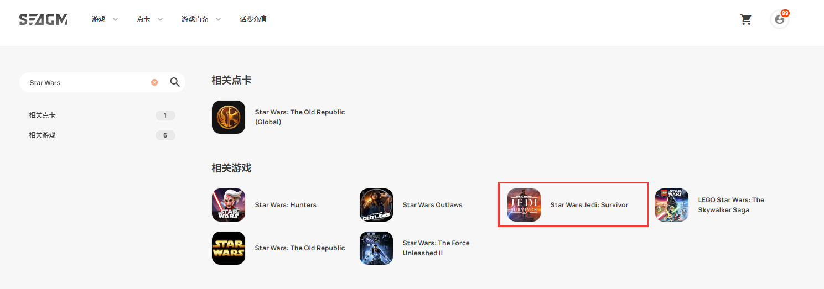824x289 pixels.
Task: Open Star Wars: The Old Republic (Global) card
Action: click(x=278, y=117)
